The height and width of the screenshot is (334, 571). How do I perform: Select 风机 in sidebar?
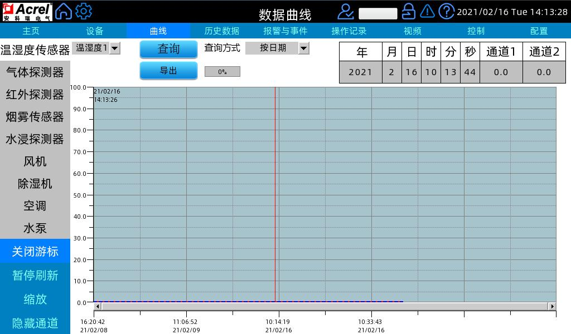(35, 161)
